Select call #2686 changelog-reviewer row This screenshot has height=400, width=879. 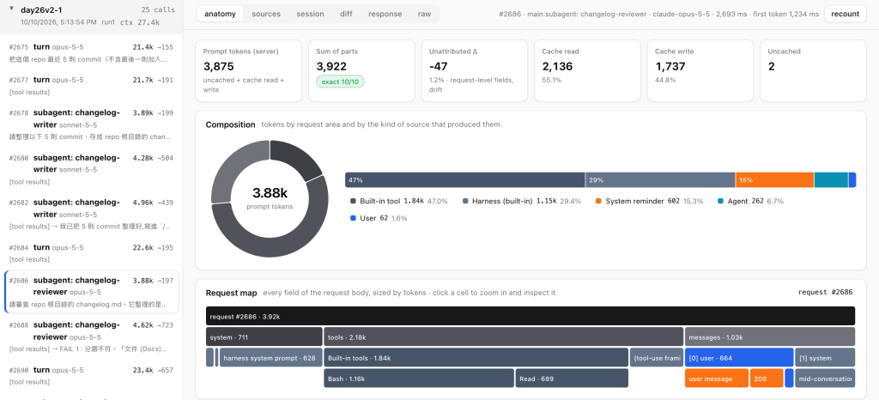coord(91,292)
